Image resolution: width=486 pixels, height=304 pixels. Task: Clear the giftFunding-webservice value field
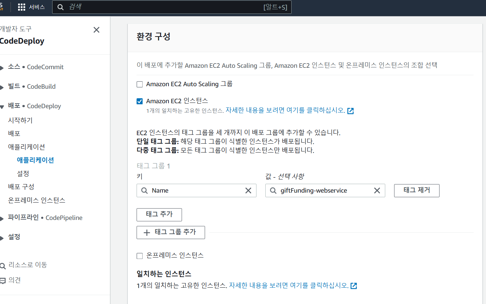[x=377, y=190]
